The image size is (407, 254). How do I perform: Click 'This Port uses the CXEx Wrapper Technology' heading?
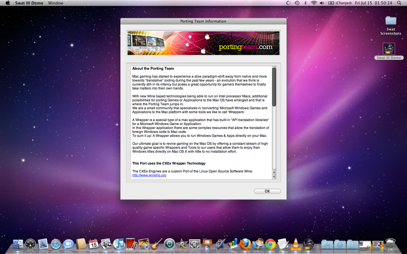click(169, 163)
